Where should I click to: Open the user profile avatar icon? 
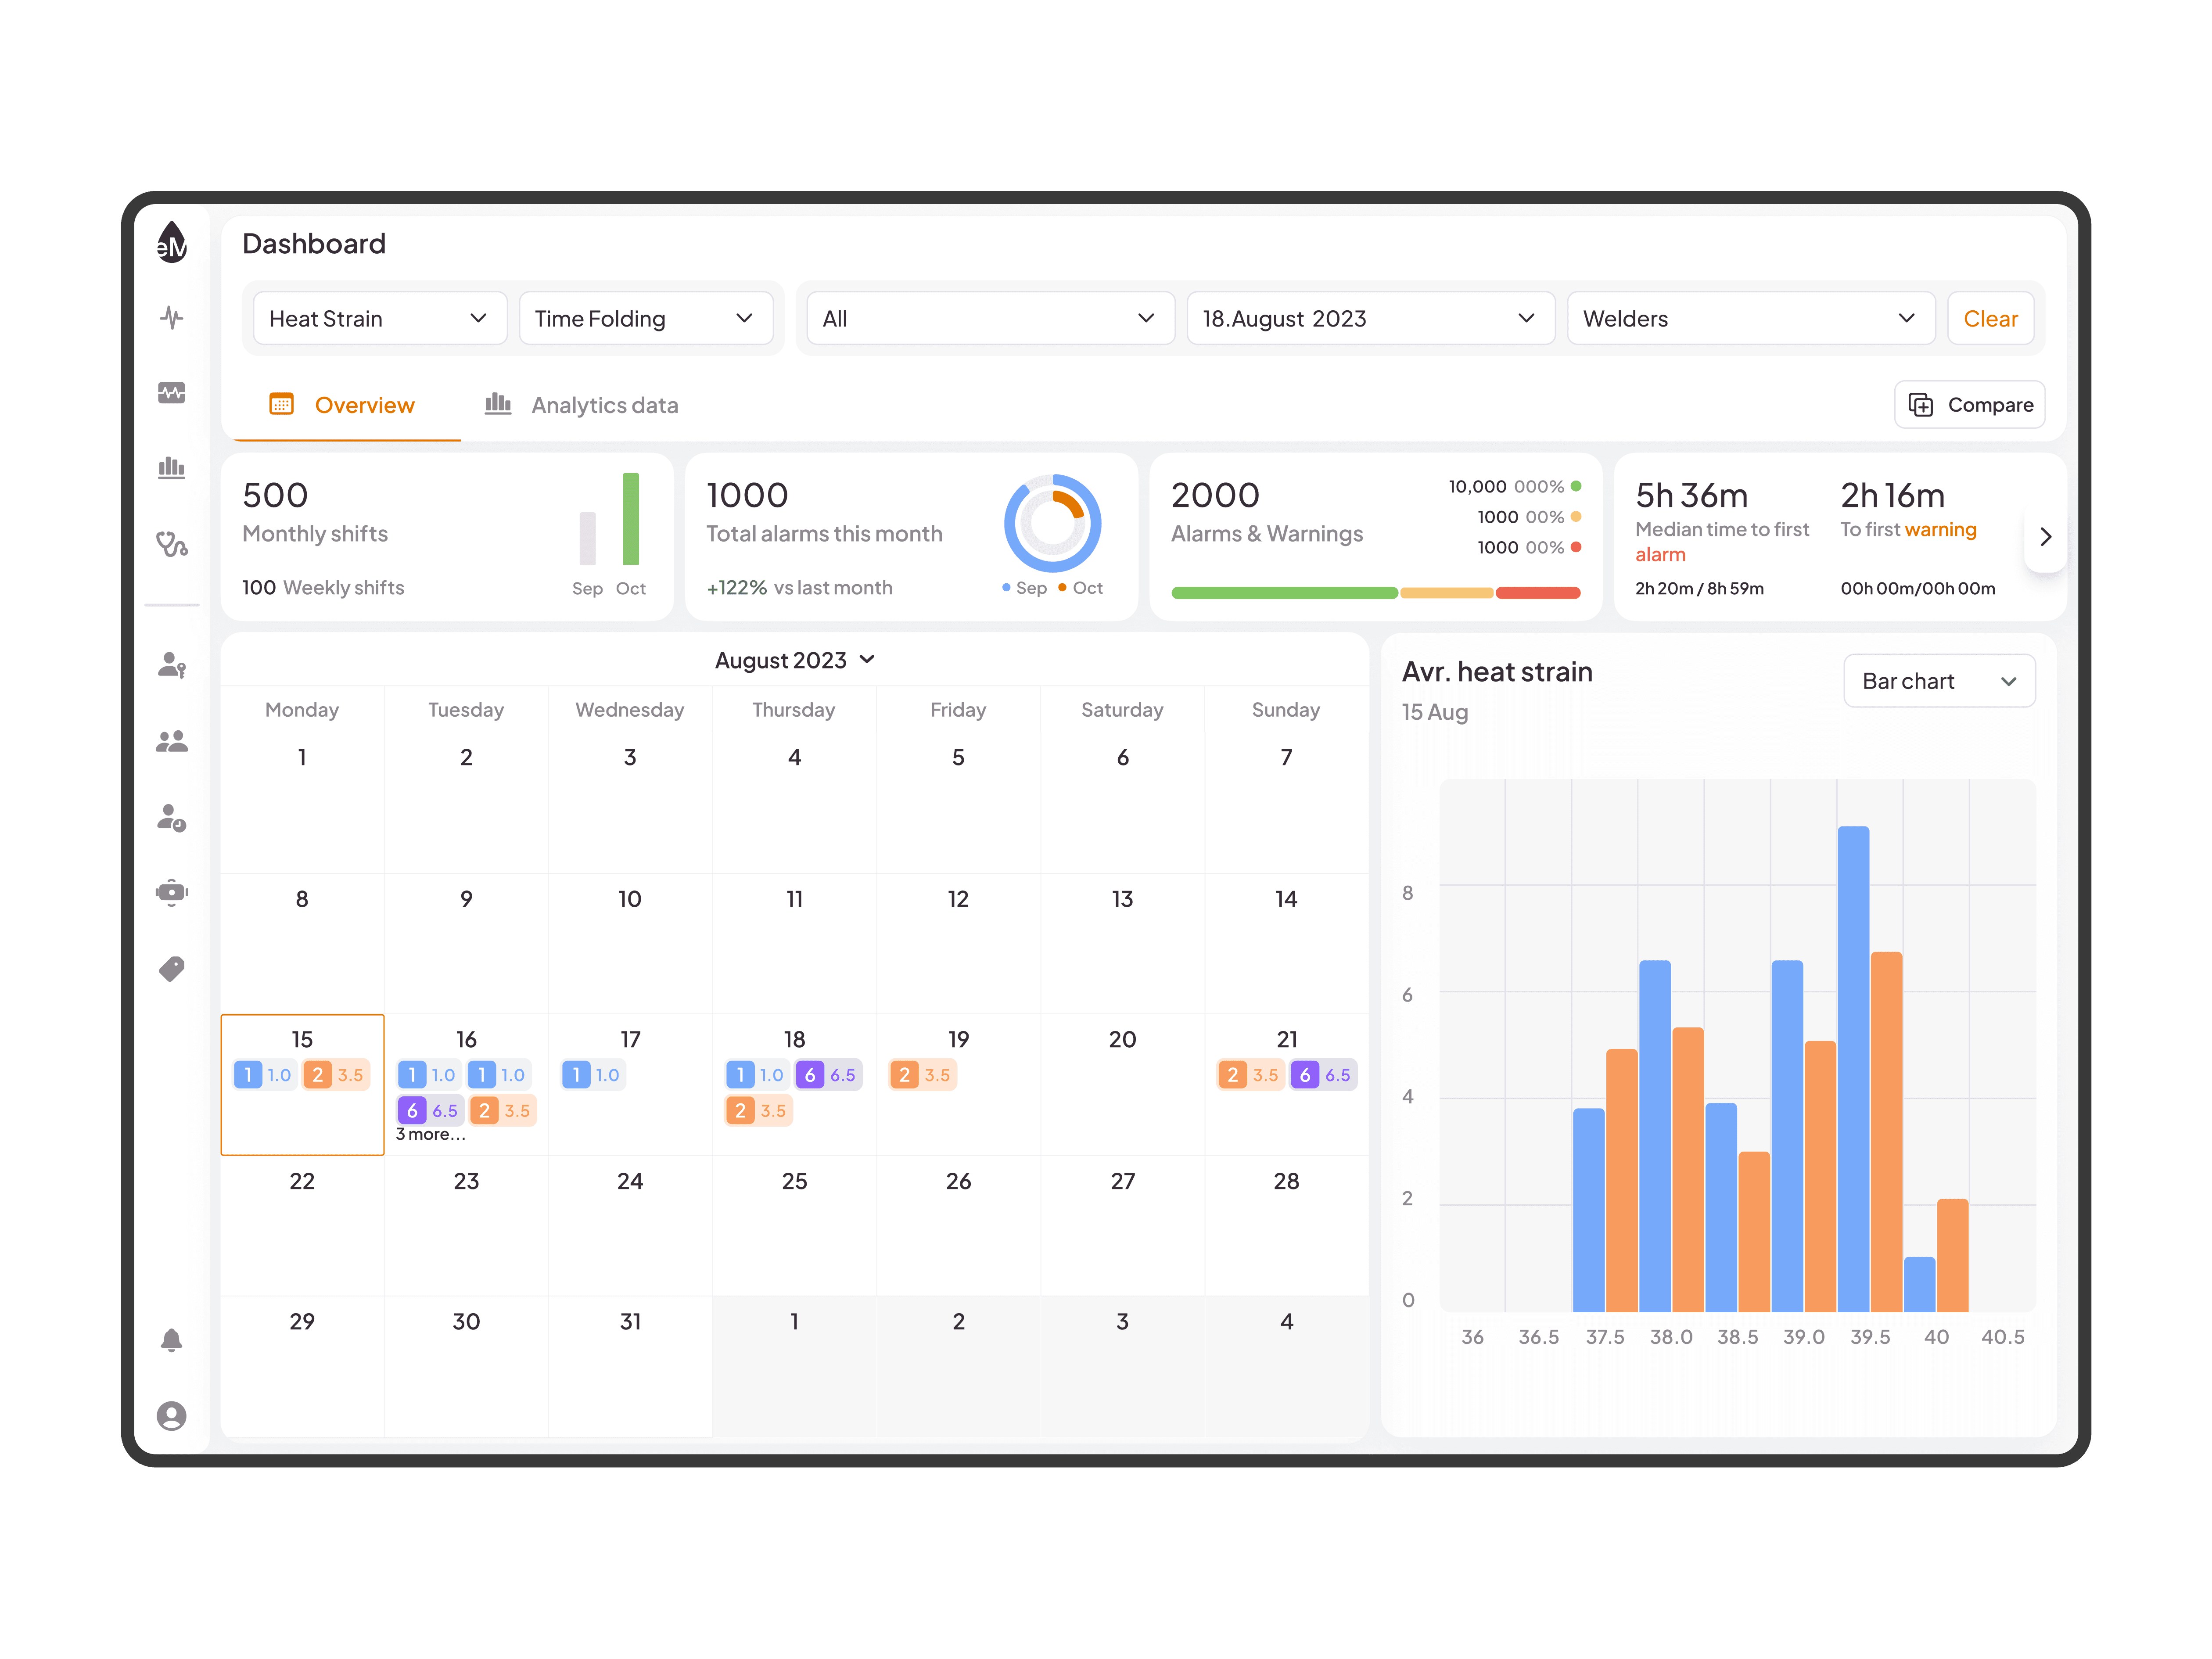[172, 1415]
